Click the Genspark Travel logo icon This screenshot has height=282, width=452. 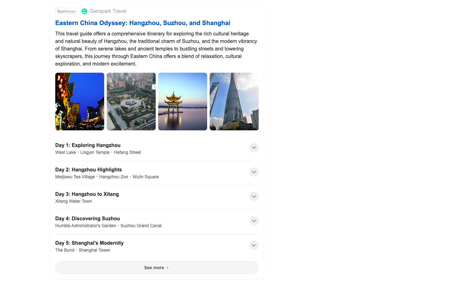[84, 11]
